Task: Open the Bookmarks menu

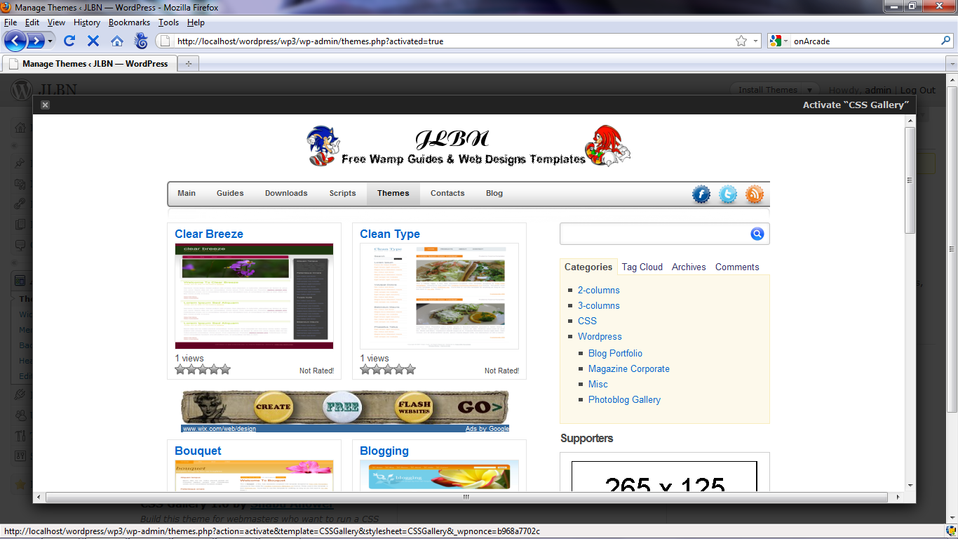Action: 129,22
